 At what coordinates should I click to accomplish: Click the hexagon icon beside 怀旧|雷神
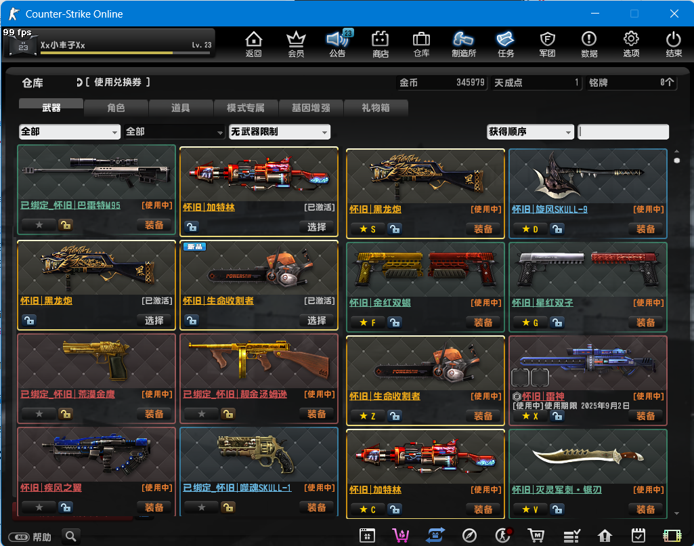tap(516, 396)
